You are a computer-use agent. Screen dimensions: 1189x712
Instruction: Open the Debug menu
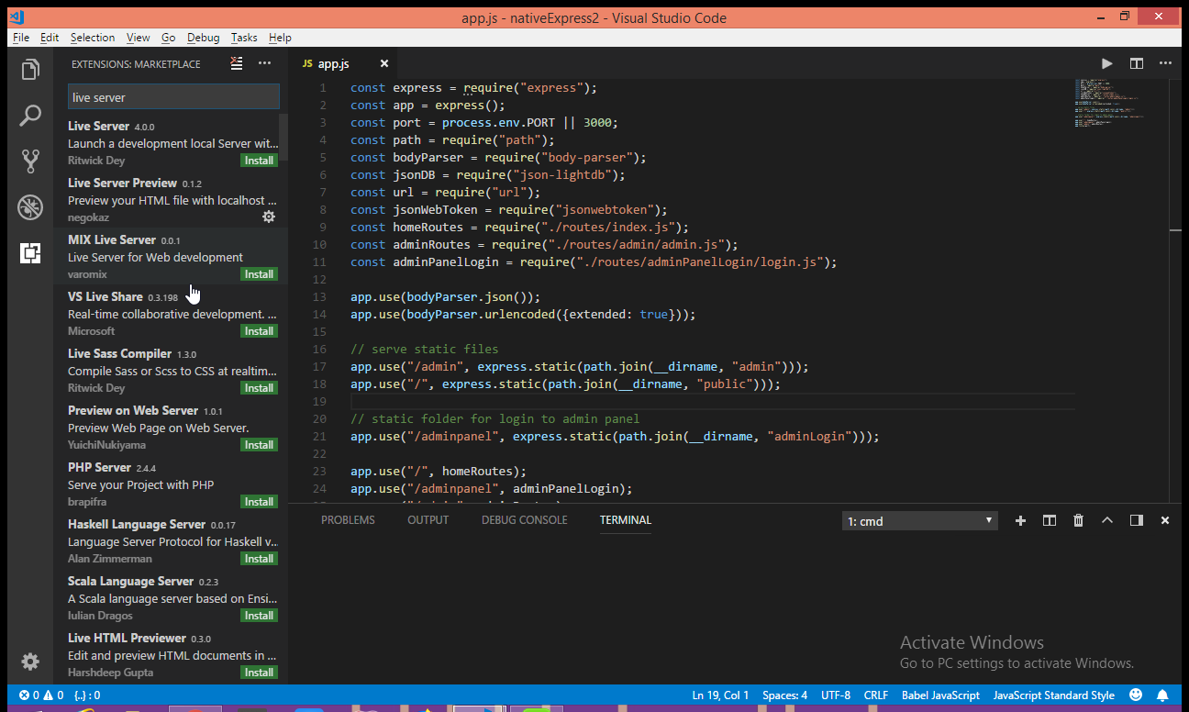click(x=204, y=38)
